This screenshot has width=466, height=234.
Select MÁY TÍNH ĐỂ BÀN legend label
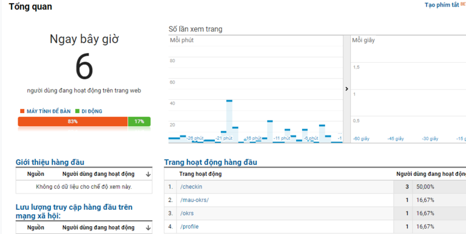click(x=49, y=111)
